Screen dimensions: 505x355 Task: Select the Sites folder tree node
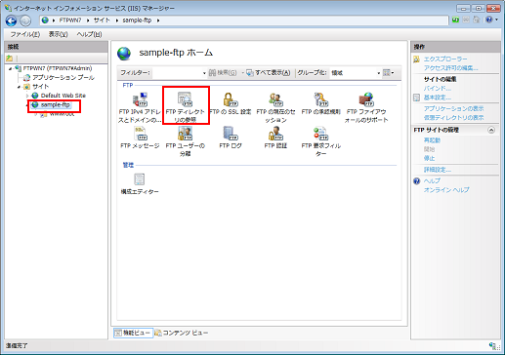pyautogui.click(x=40, y=87)
